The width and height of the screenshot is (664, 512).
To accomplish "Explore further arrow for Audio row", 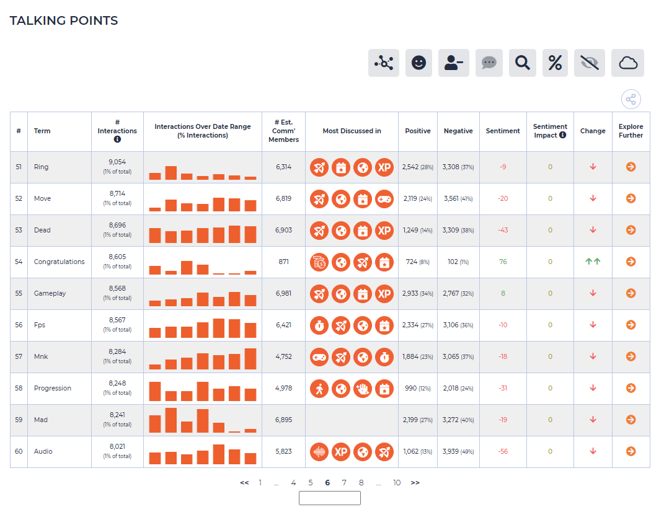I will click(x=631, y=451).
